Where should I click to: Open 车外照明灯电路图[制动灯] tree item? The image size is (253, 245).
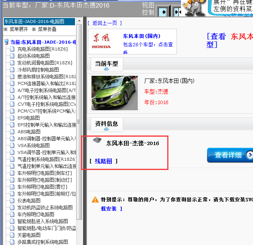45,180
